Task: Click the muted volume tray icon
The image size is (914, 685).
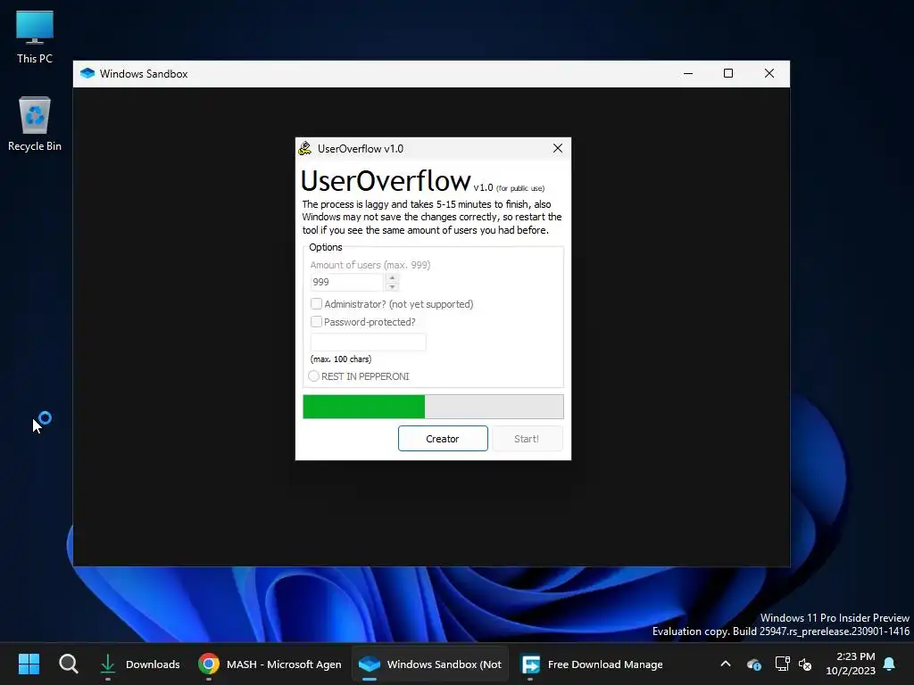Action: [806, 664]
